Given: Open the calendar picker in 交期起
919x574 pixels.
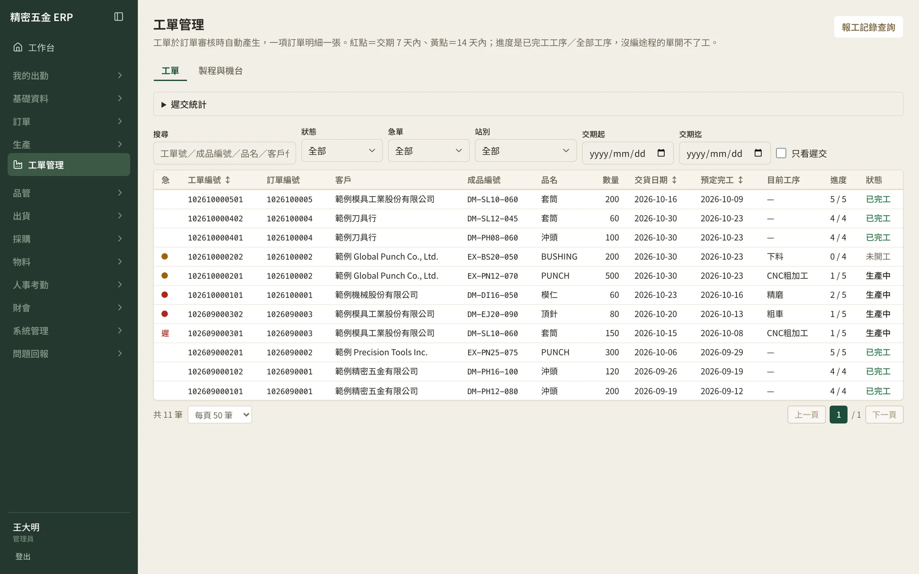Looking at the screenshot, I should point(661,153).
